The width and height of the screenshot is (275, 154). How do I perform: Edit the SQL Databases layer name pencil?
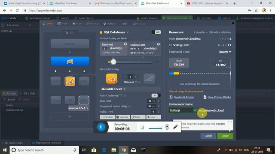[x=128, y=33]
